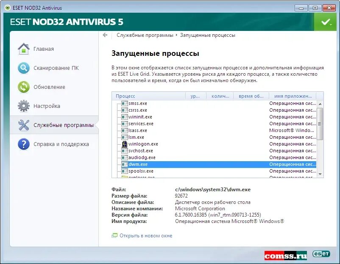This screenshot has height=264, width=340.
Task: Click the services.exe process icon
Action: pyautogui.click(x=125, y=124)
